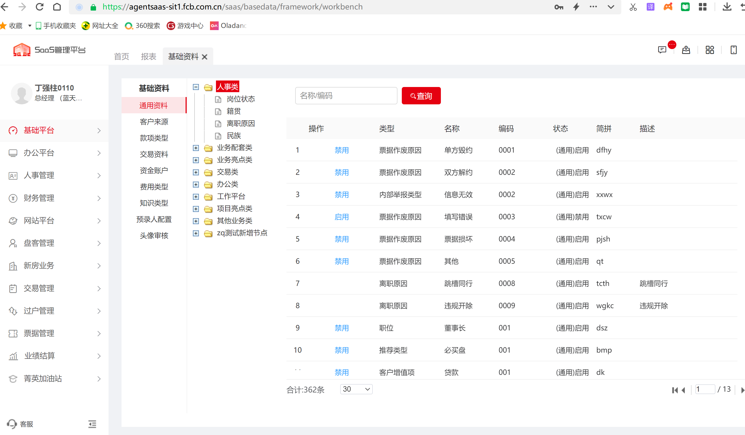Open the browser downloads icon
This screenshot has height=435, width=745.
(x=727, y=7)
